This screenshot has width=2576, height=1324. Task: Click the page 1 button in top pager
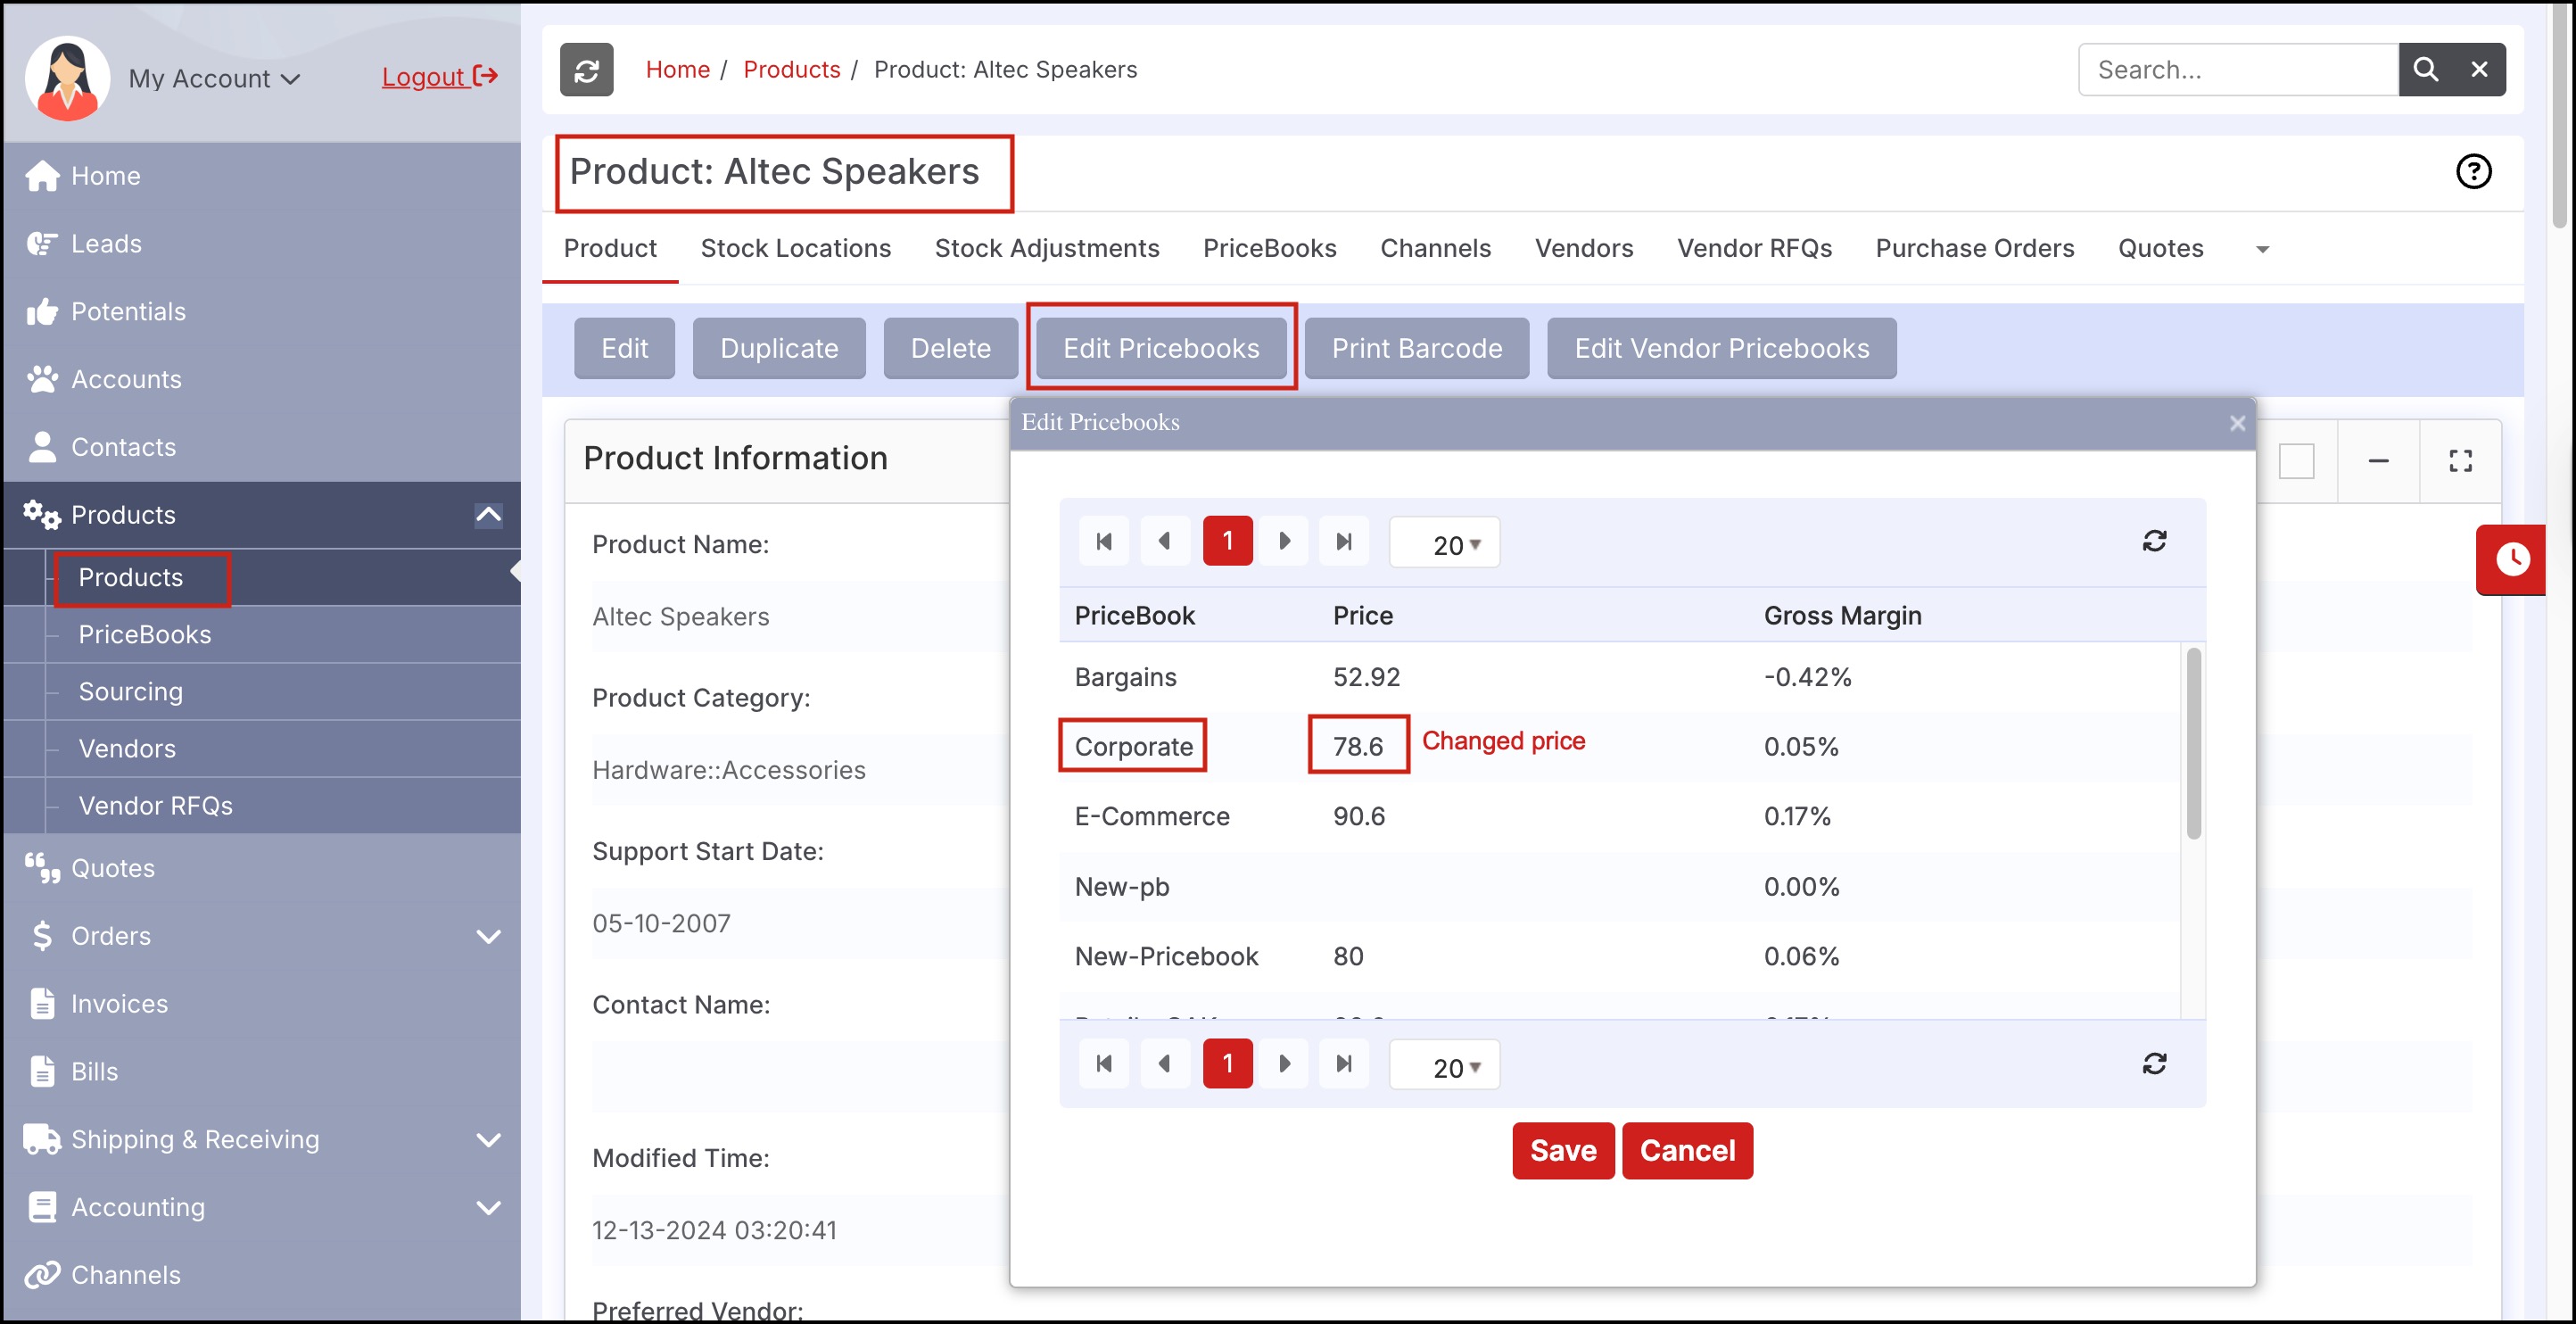click(1227, 541)
